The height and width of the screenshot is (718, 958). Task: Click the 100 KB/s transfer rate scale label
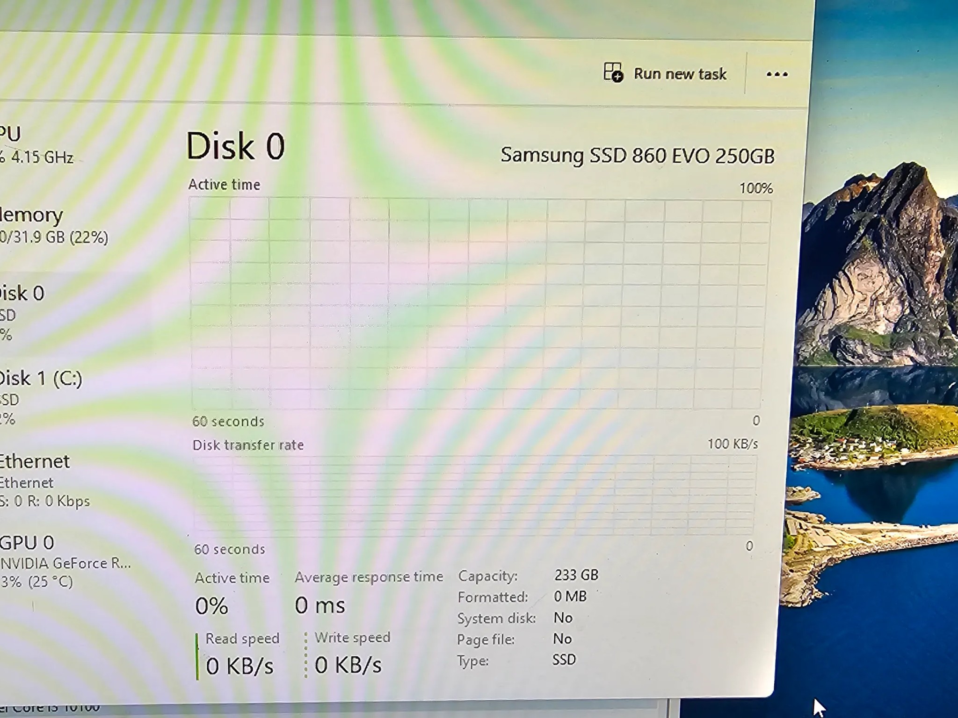point(733,444)
